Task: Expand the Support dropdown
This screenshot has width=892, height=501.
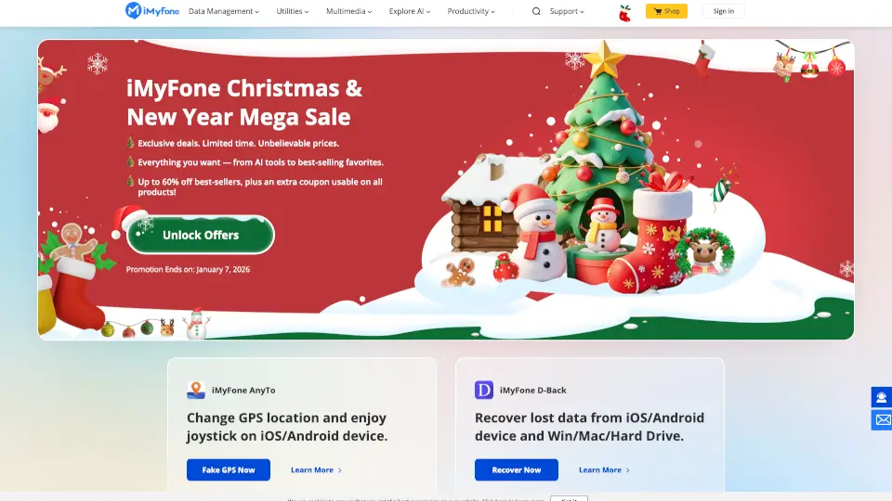Action: point(567,11)
